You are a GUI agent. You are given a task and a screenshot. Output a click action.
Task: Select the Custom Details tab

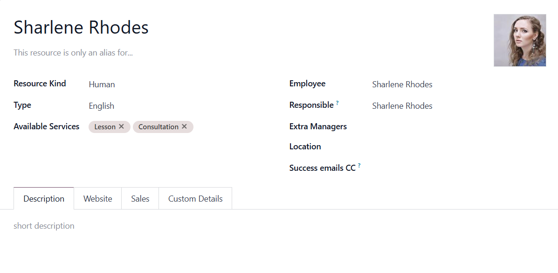[x=195, y=198]
